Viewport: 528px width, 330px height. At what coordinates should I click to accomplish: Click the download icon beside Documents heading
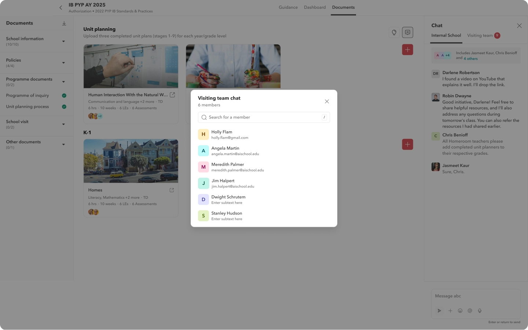[x=64, y=23]
